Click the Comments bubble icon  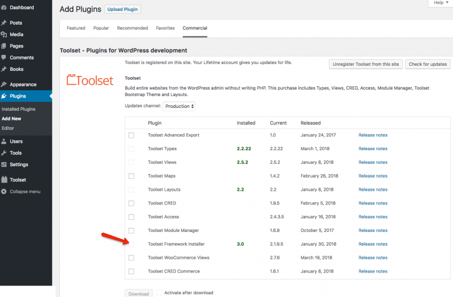pyautogui.click(x=4, y=58)
